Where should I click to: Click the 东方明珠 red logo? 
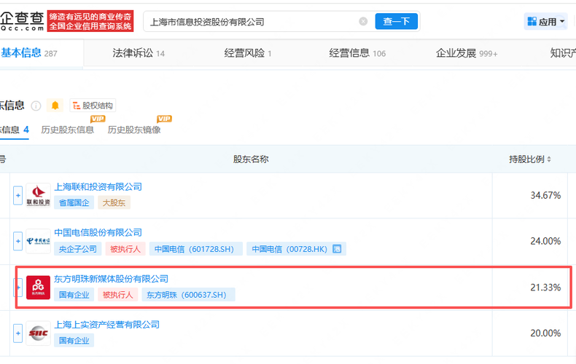click(38, 288)
